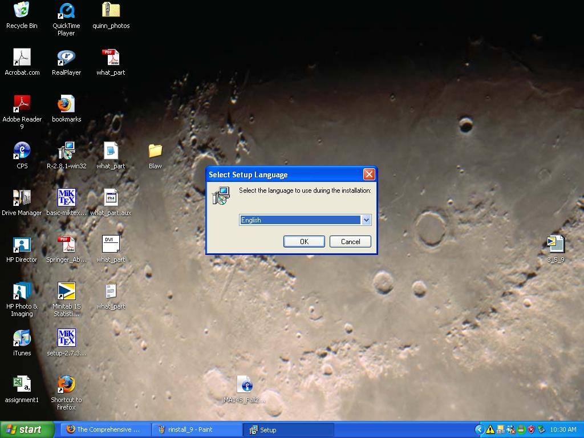The width and height of the screenshot is (584, 438).
Task: Open the Blaw folder
Action: [155, 150]
